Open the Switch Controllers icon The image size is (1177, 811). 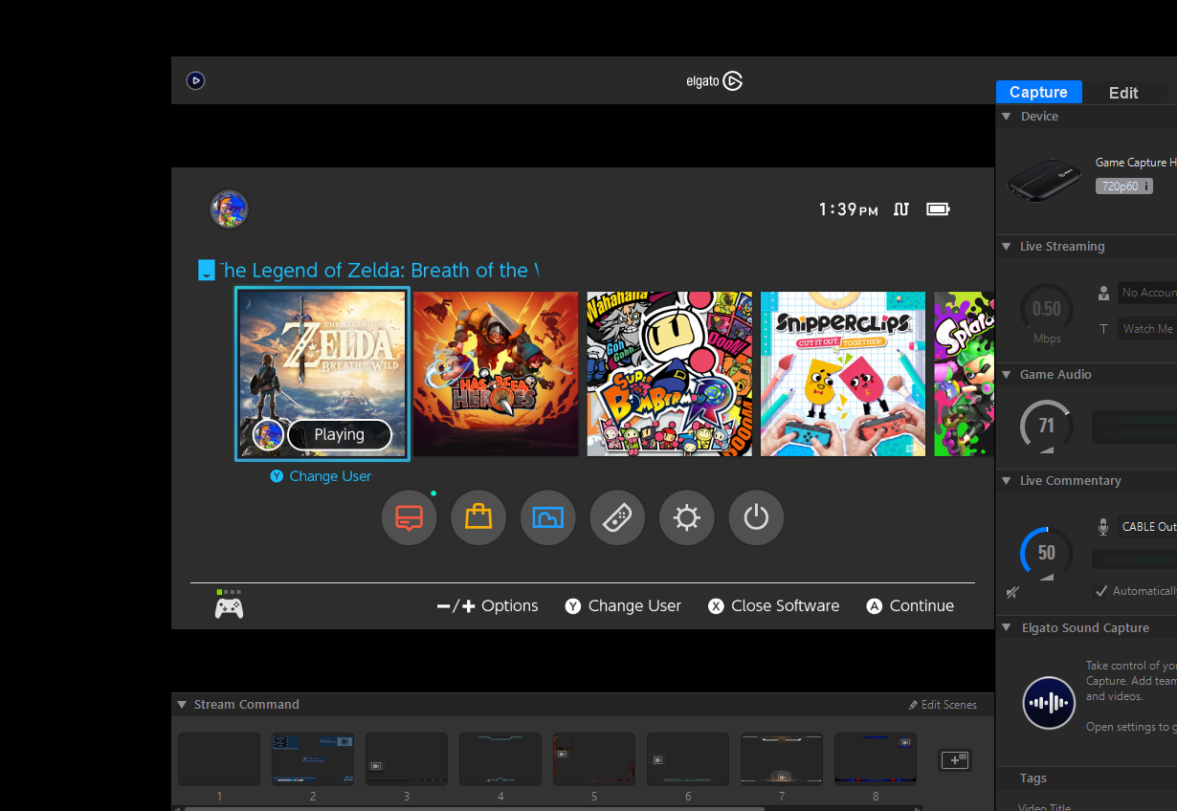617,518
